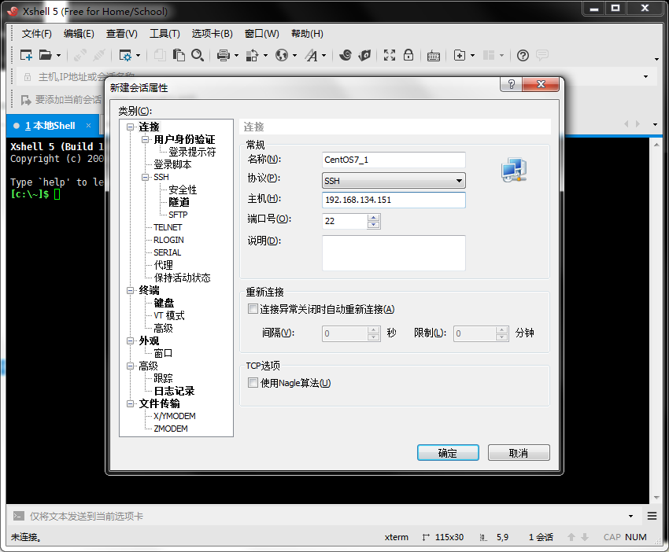Select the 日志记录 tree item
This screenshot has height=552, width=669.
tap(174, 391)
